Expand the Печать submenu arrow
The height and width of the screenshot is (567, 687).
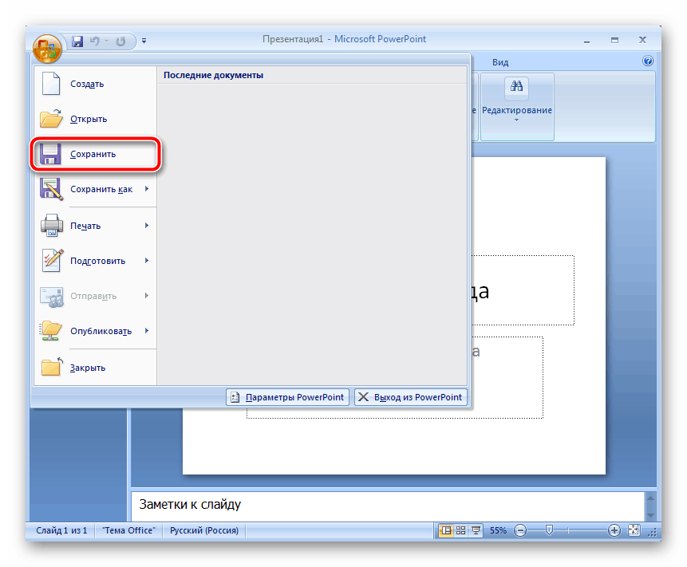click(x=147, y=226)
